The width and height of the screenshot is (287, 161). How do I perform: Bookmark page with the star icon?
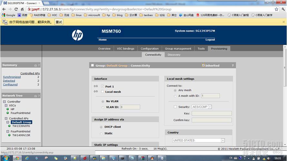click(x=276, y=9)
